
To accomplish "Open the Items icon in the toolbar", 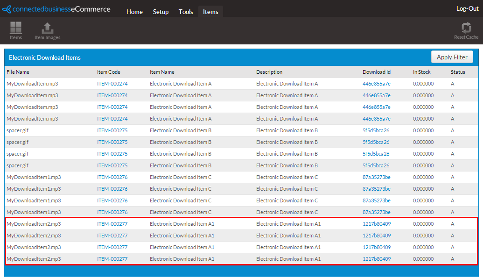I will (x=16, y=30).
